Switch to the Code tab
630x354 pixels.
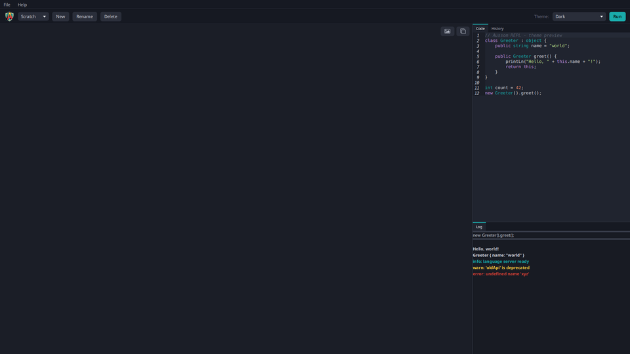tap(480, 28)
